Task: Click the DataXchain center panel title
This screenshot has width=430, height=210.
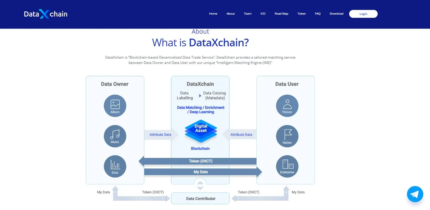Action: coord(200,84)
